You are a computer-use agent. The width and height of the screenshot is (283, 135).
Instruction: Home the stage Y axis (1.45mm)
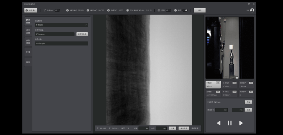point(251,83)
